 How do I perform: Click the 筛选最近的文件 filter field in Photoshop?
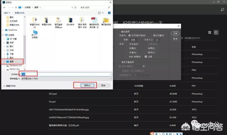tap(201, 38)
